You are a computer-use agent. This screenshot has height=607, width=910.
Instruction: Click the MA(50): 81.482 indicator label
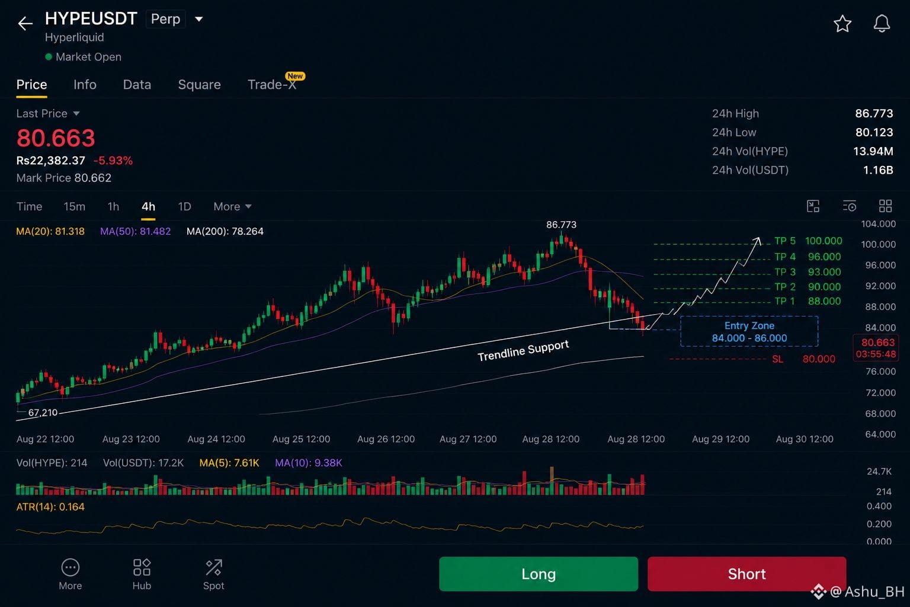click(x=135, y=231)
